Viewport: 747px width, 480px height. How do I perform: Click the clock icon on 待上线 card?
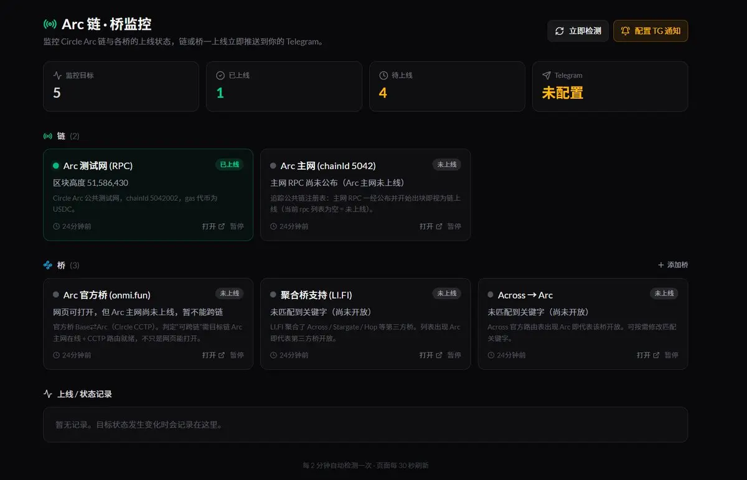tap(383, 75)
